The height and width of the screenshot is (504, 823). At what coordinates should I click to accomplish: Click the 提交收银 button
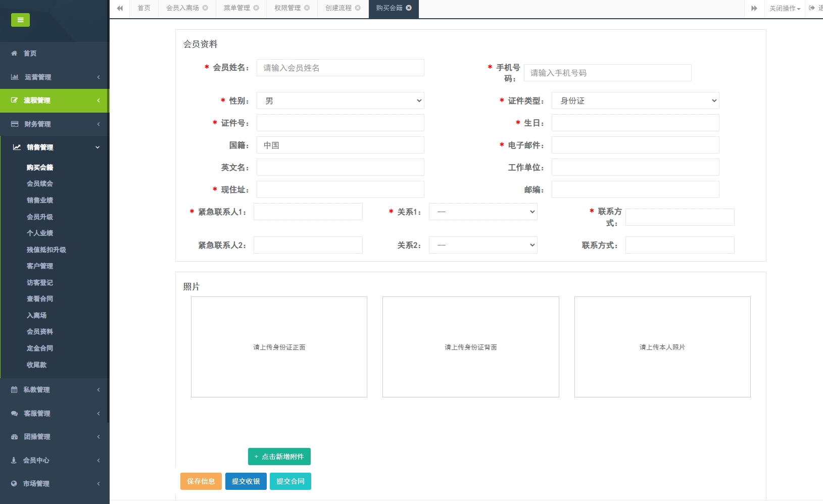246,481
